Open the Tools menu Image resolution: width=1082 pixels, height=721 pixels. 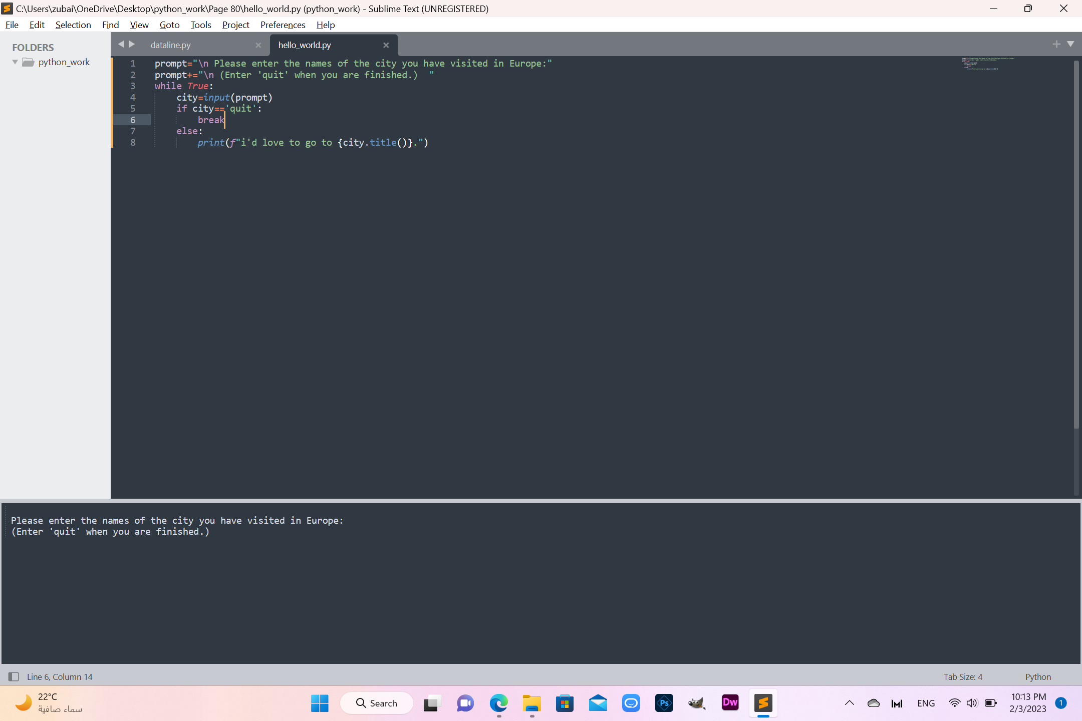200,25
